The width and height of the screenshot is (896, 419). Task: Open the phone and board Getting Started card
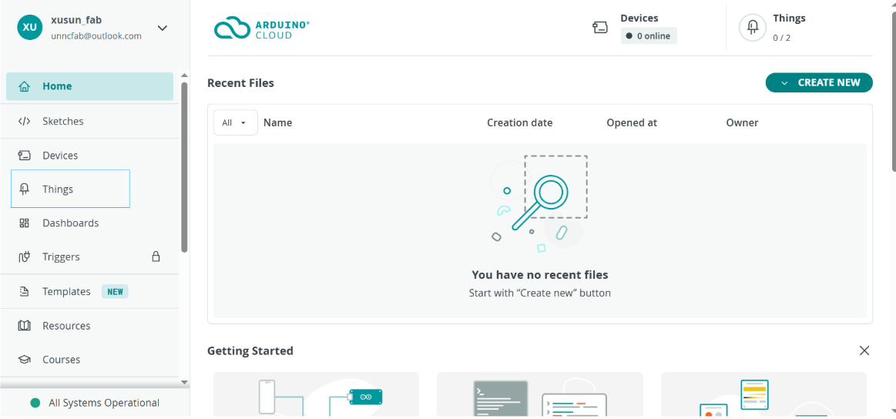click(x=316, y=394)
